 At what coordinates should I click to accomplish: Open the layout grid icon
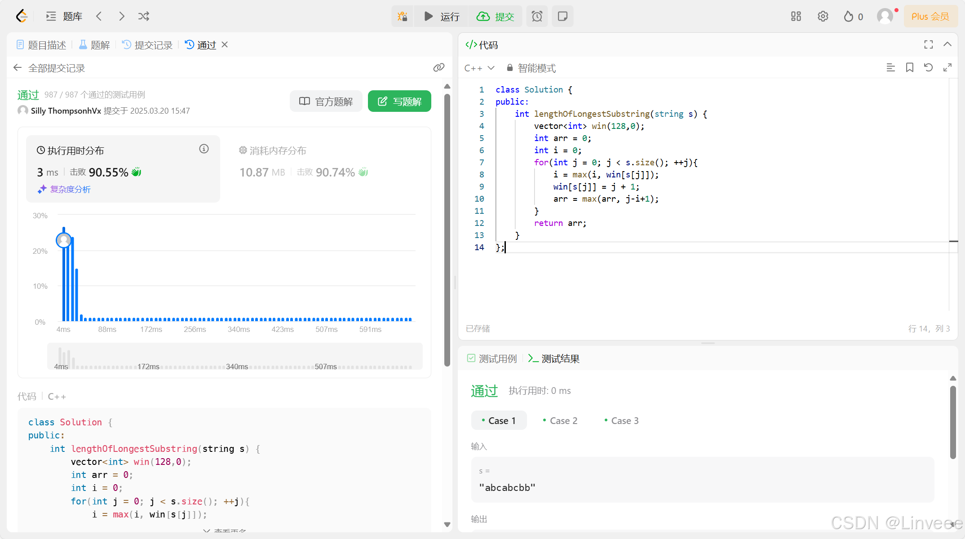click(x=796, y=17)
